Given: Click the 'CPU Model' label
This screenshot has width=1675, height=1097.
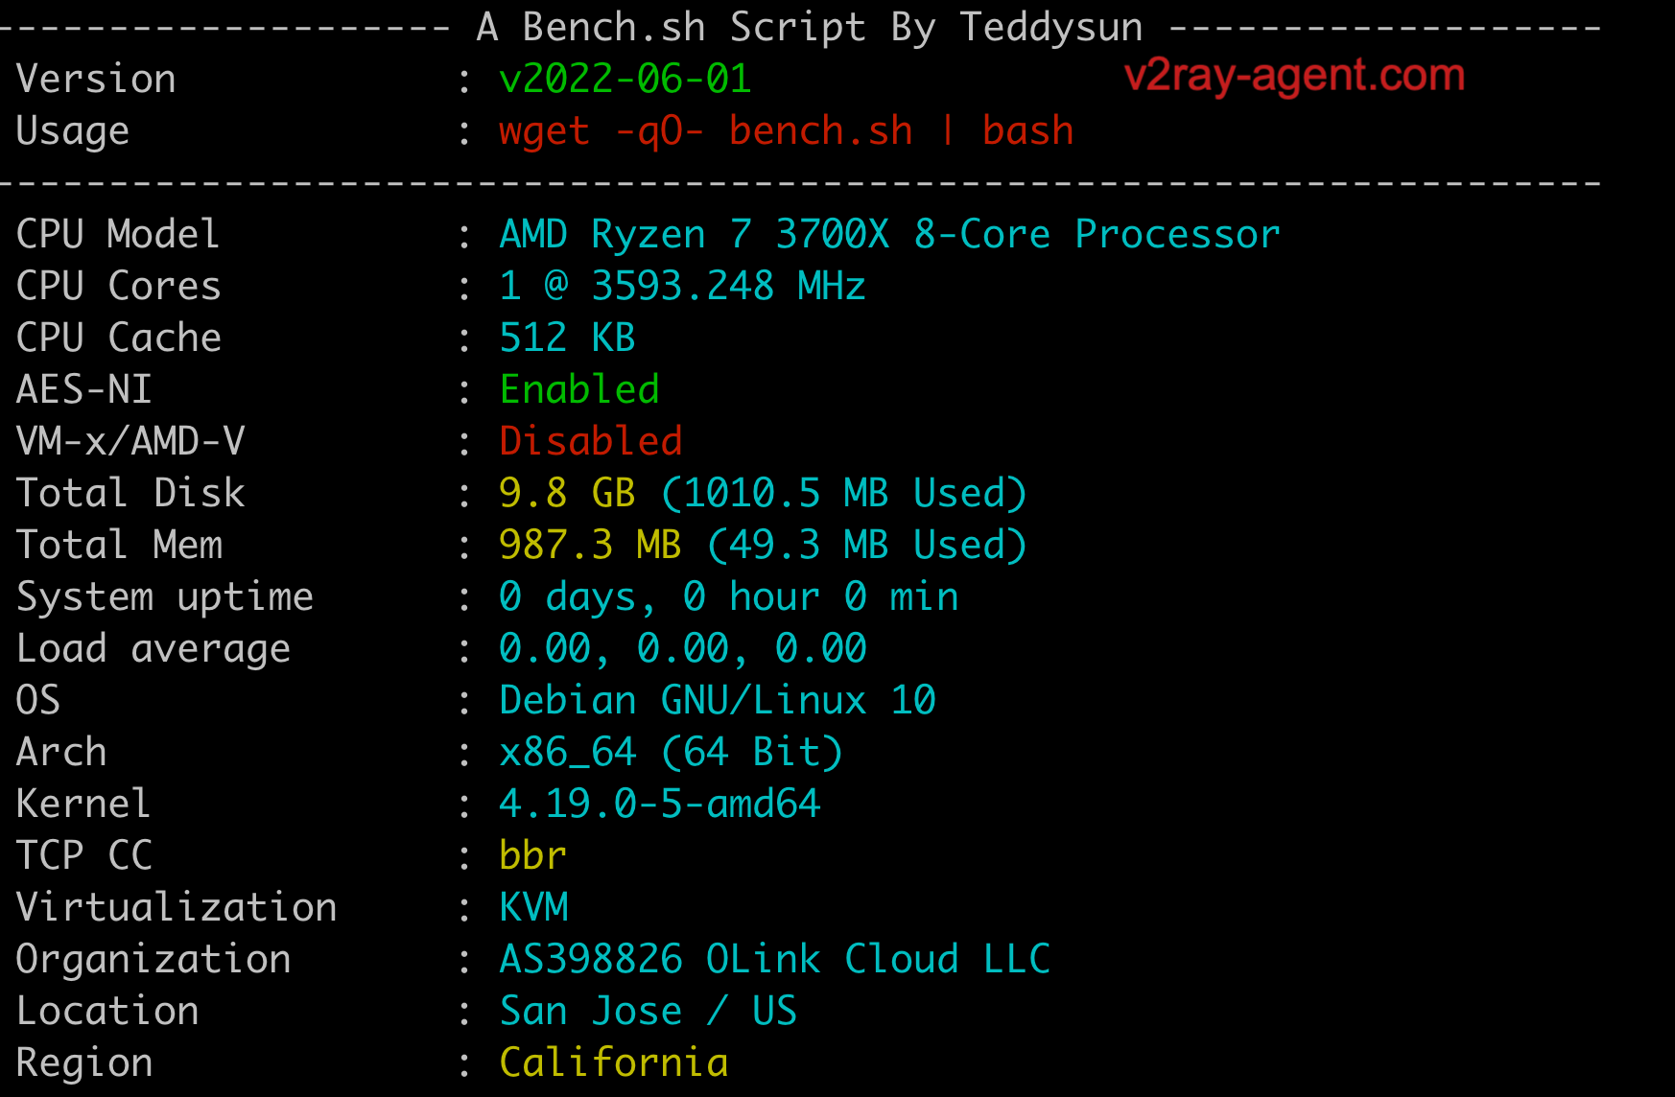Looking at the screenshot, I should pyautogui.click(x=118, y=234).
